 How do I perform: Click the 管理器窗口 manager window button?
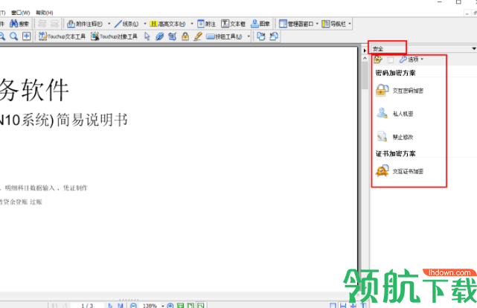(x=296, y=24)
